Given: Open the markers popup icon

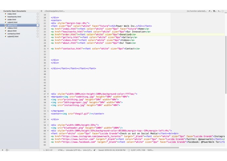Looking at the screenshot, I should pyautogui.click(x=214, y=11).
